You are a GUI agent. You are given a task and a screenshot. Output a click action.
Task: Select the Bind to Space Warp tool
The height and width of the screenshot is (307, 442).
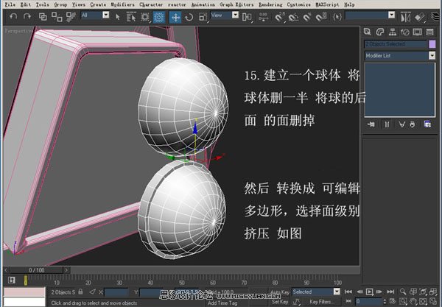pyautogui.click(x=71, y=17)
